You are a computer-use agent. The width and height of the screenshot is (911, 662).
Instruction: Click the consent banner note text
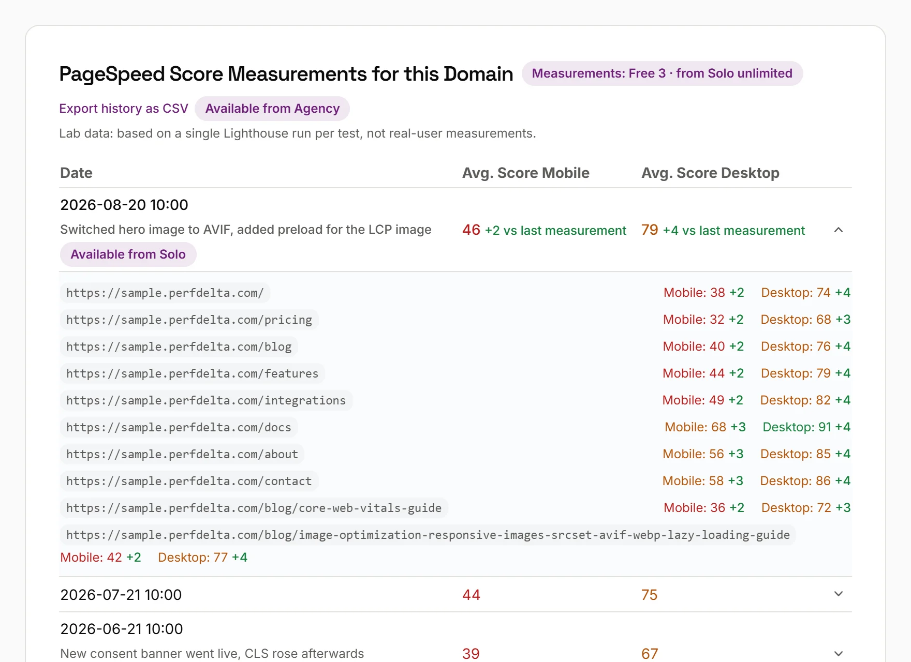coord(212,654)
